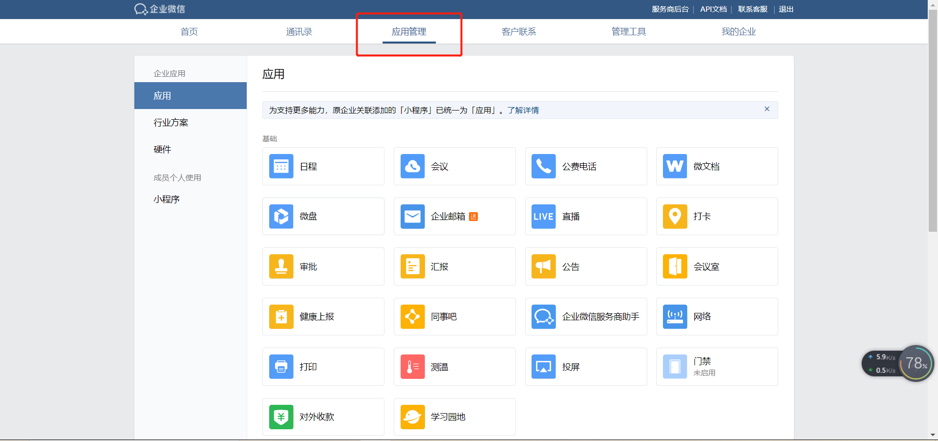Click the 企业微信 logo in header
Image resolution: width=938 pixels, height=441 pixels.
tap(160, 9)
